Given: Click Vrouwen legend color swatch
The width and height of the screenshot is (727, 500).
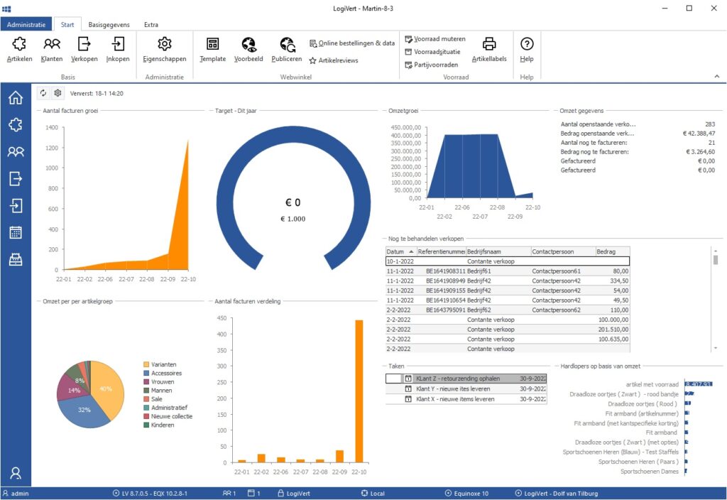Looking at the screenshot, I should coord(146,381).
